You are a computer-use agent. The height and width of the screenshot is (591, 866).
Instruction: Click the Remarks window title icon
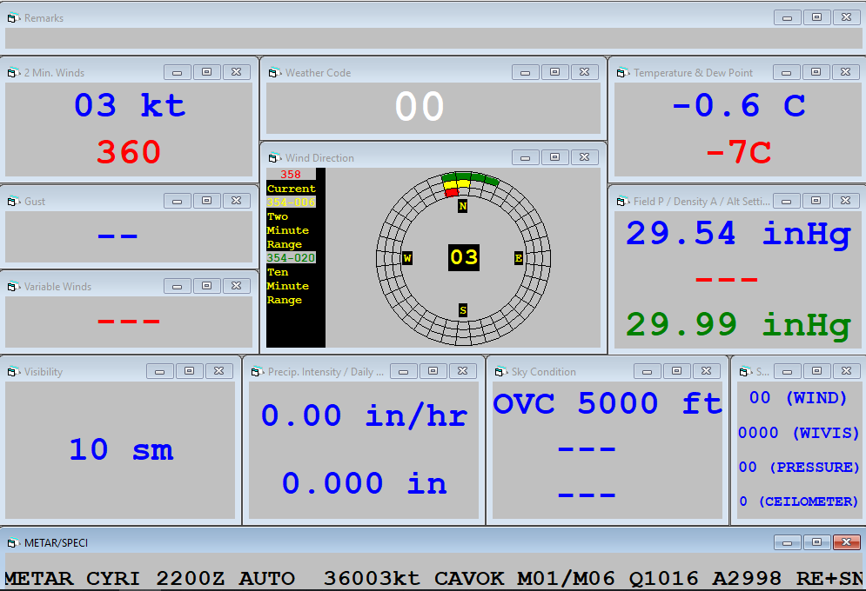pyautogui.click(x=13, y=18)
